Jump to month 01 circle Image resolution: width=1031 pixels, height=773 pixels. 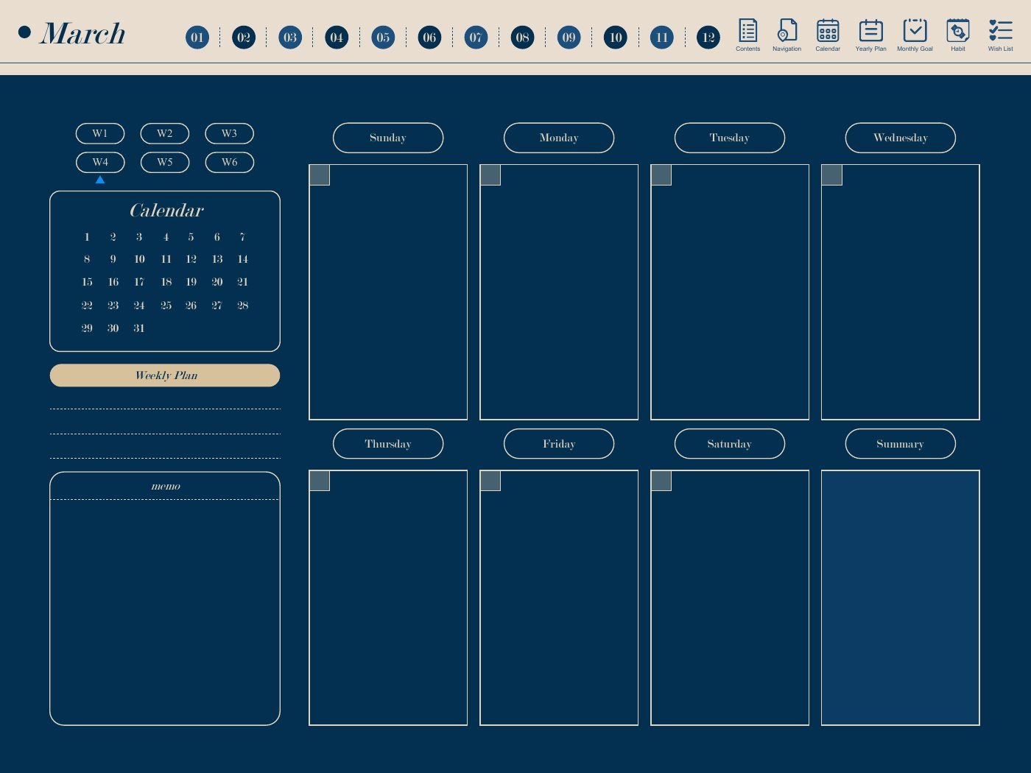coord(197,38)
